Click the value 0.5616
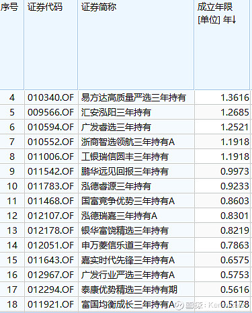This screenshot has height=313, width=252. point(235,289)
